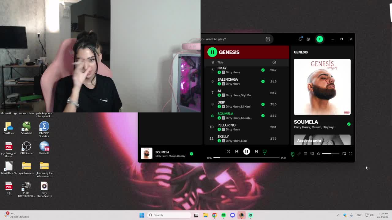Viewport: 392px width, 220px height.
Task: Play the track PELEGRINO
Action: 226,125
